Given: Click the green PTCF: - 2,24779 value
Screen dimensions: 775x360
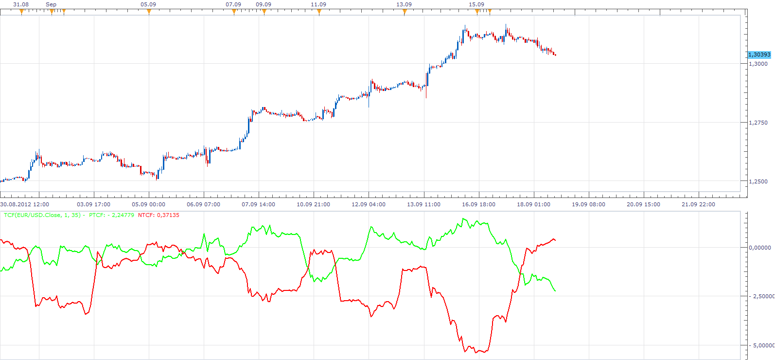Looking at the screenshot, I should click(x=111, y=215).
